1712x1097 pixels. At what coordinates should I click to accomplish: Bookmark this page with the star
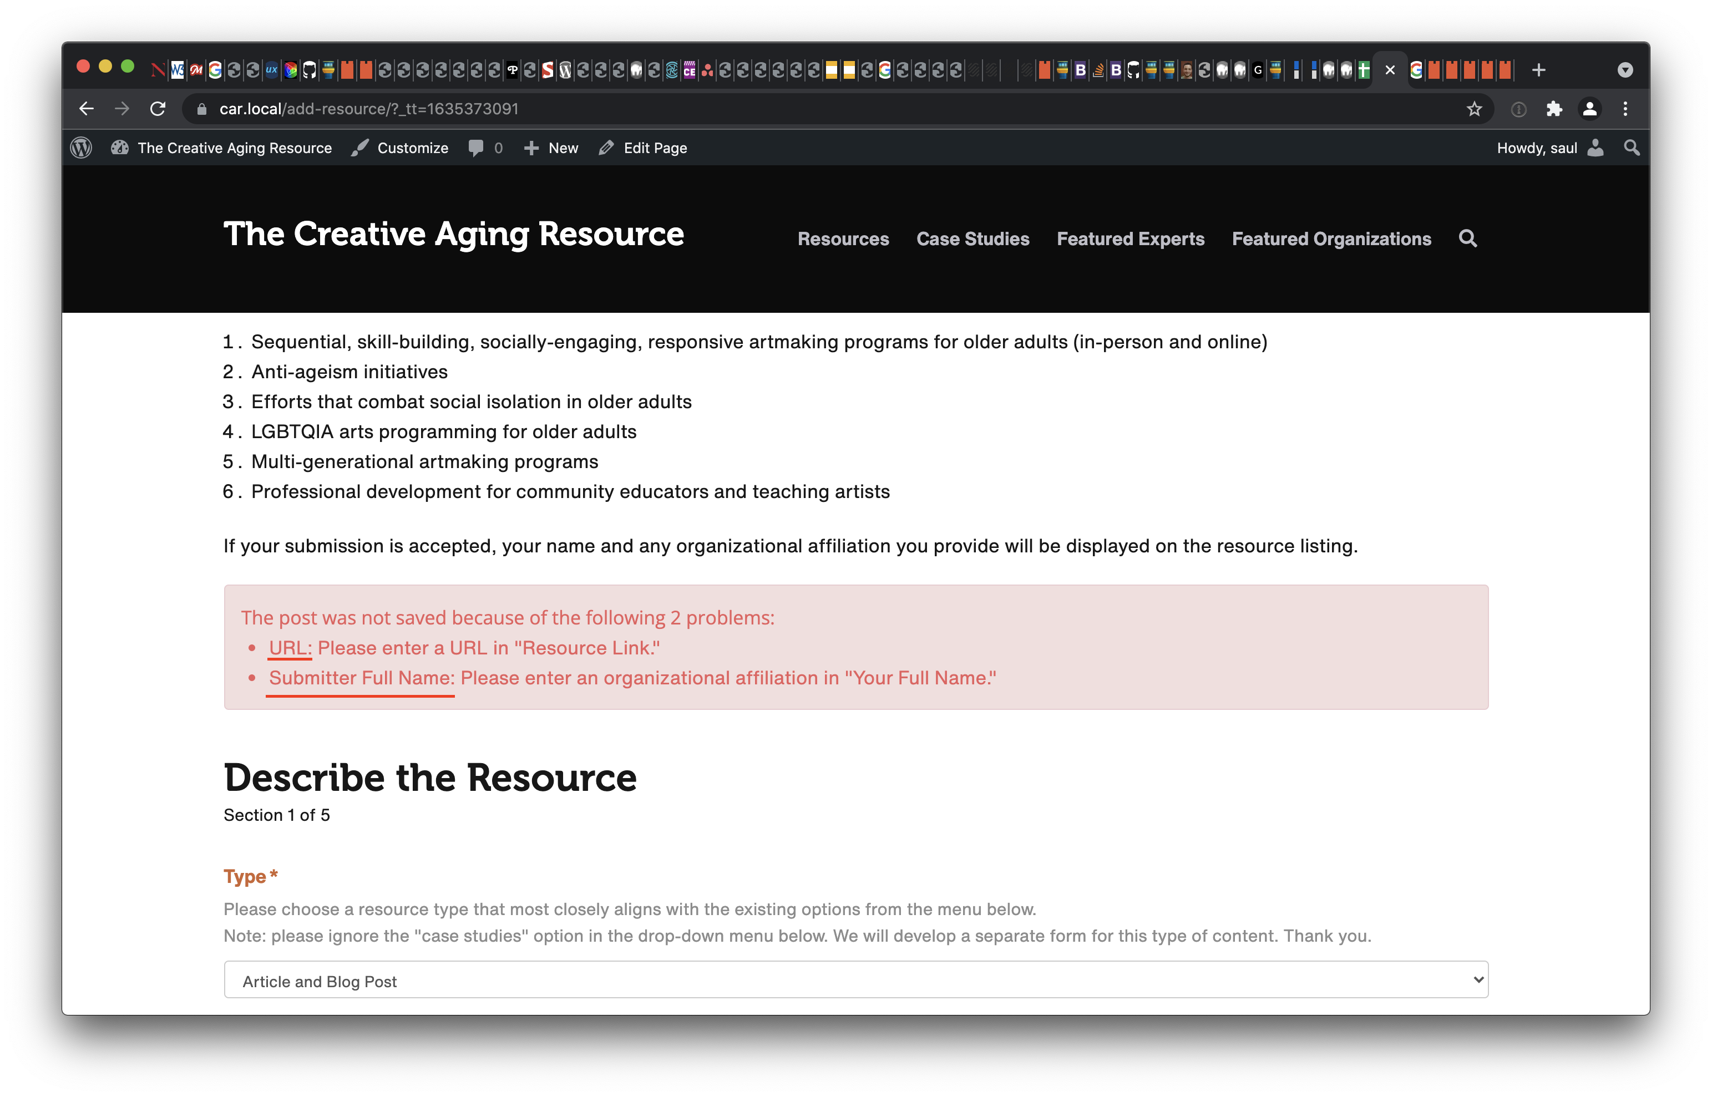point(1474,109)
